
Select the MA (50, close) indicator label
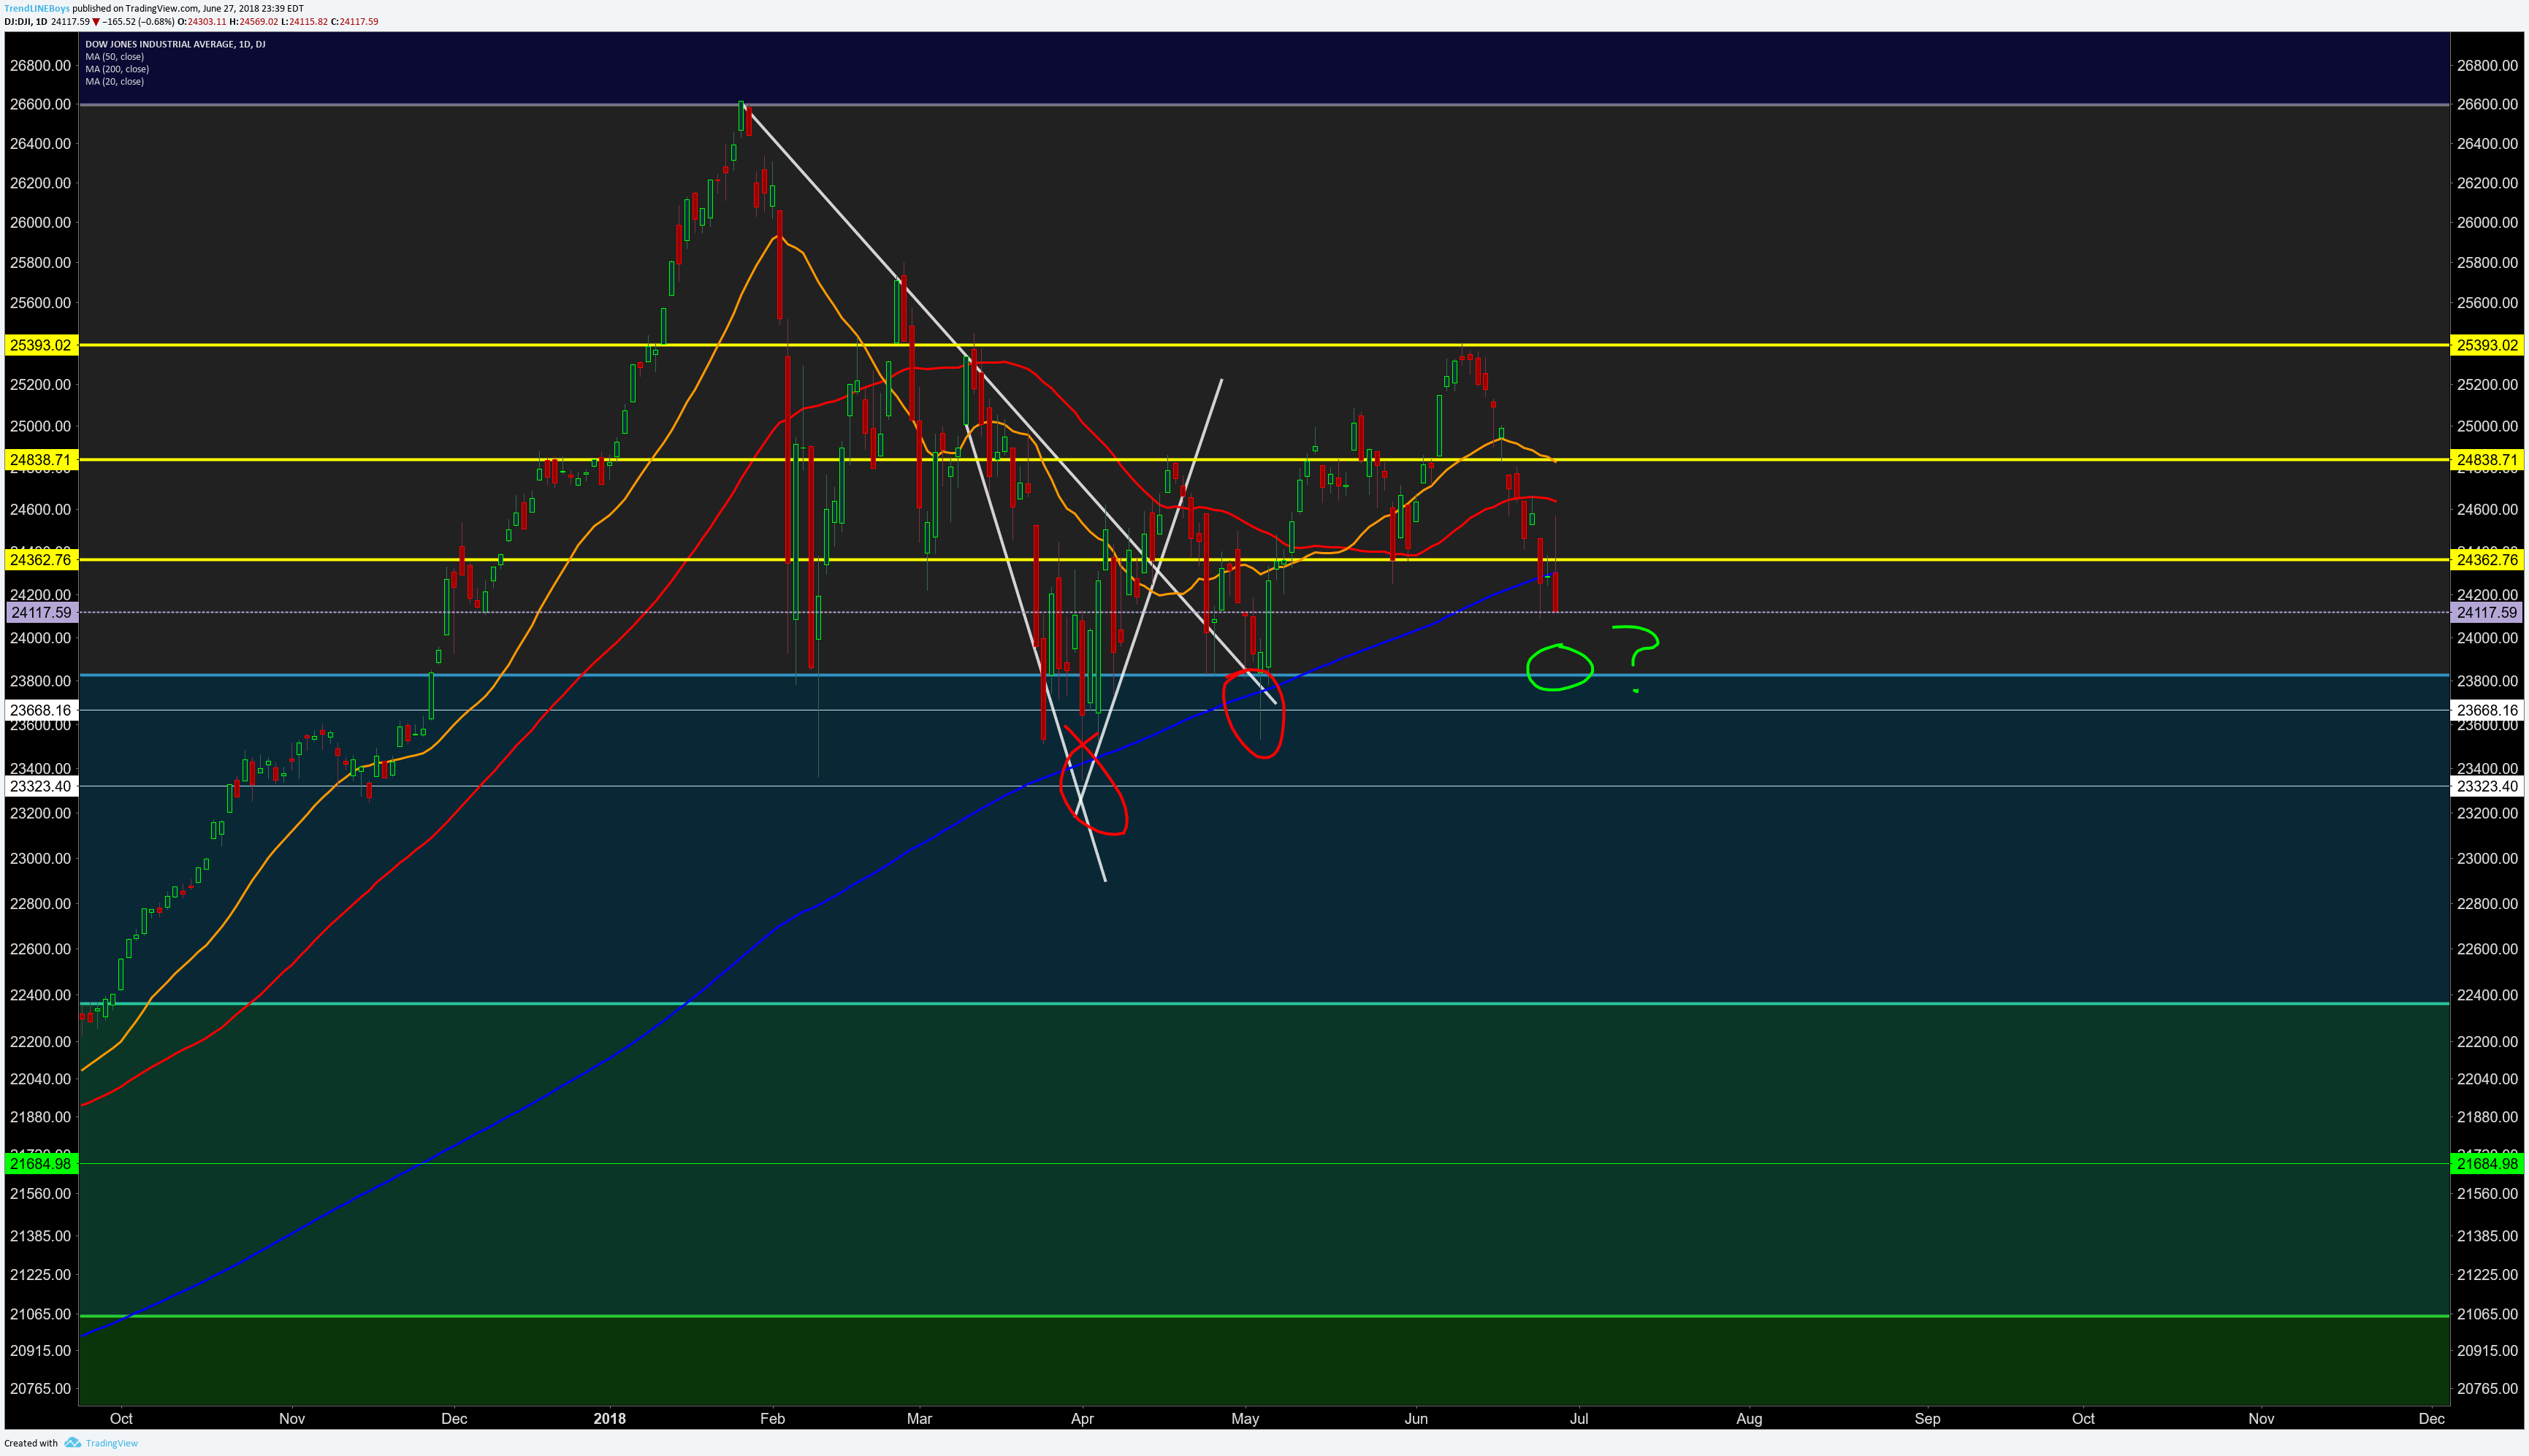pyautogui.click(x=114, y=57)
